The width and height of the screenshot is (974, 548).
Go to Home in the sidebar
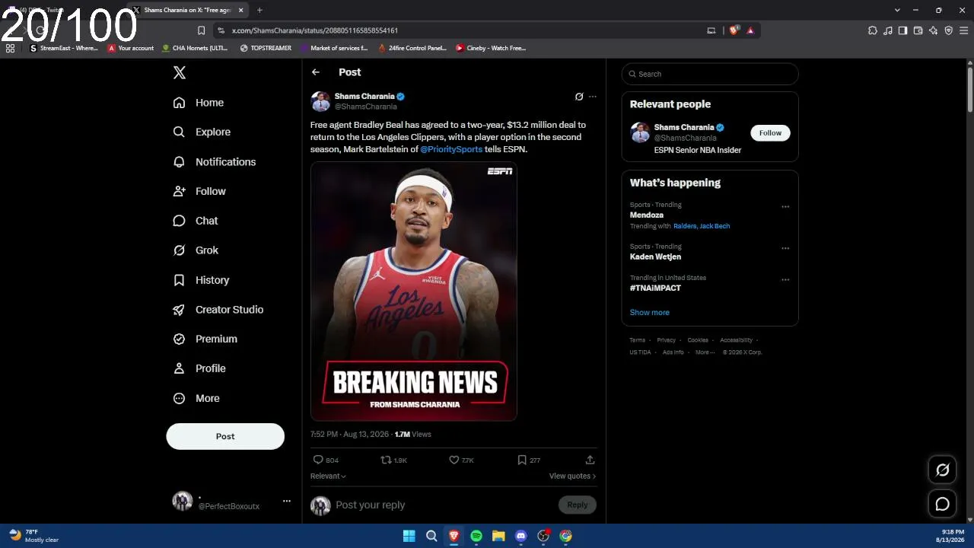click(199, 103)
